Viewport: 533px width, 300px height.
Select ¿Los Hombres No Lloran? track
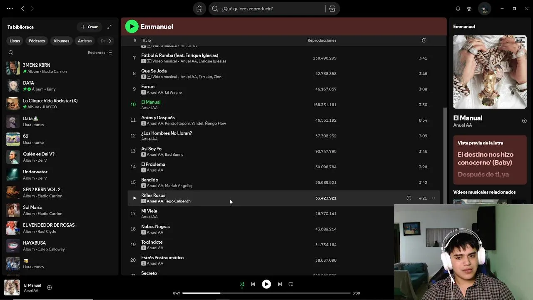tap(284, 136)
